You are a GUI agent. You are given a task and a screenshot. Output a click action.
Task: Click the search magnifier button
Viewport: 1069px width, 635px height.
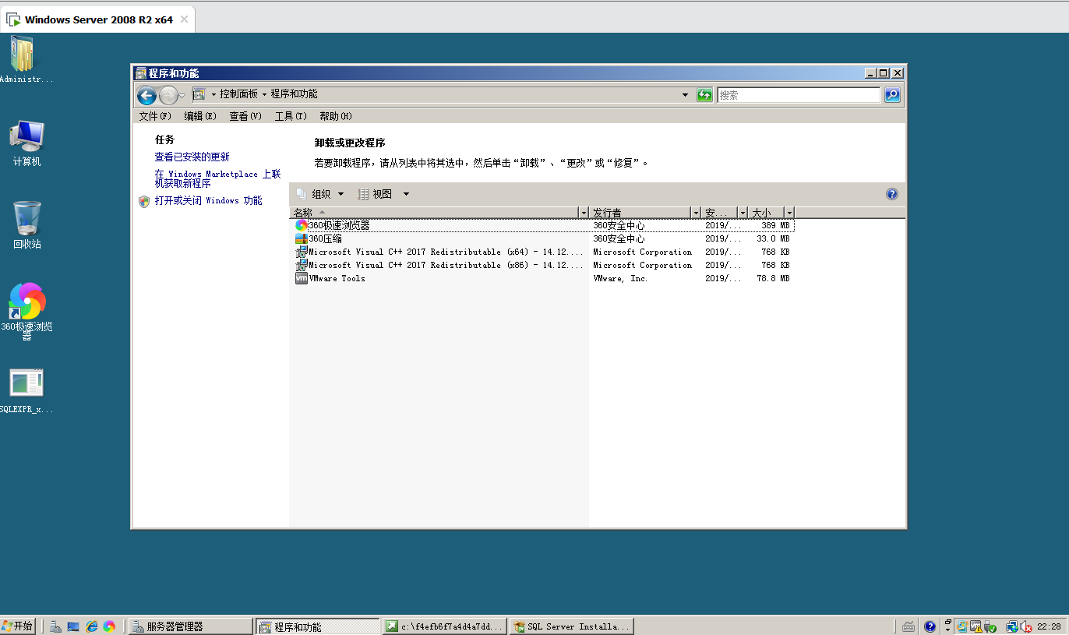click(892, 95)
